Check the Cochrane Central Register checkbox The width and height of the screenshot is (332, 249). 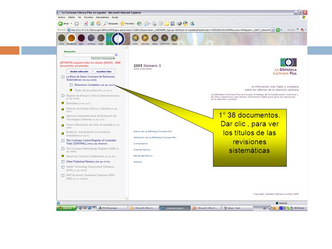pyautogui.click(x=63, y=141)
